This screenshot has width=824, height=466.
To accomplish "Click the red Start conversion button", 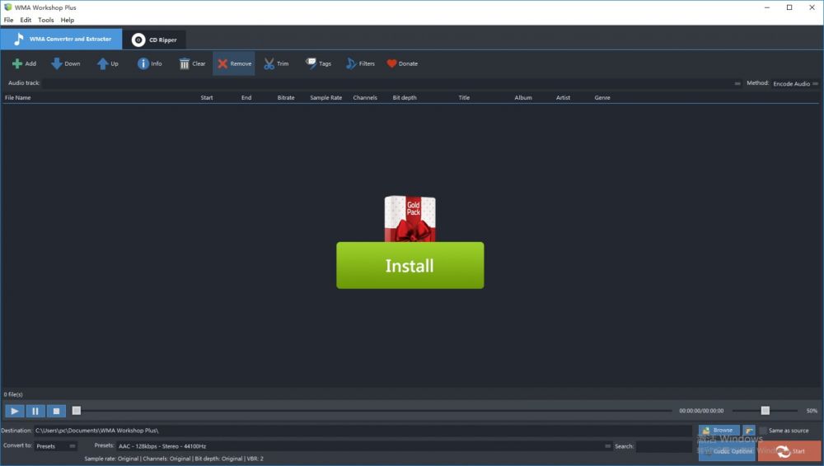I will coord(790,450).
